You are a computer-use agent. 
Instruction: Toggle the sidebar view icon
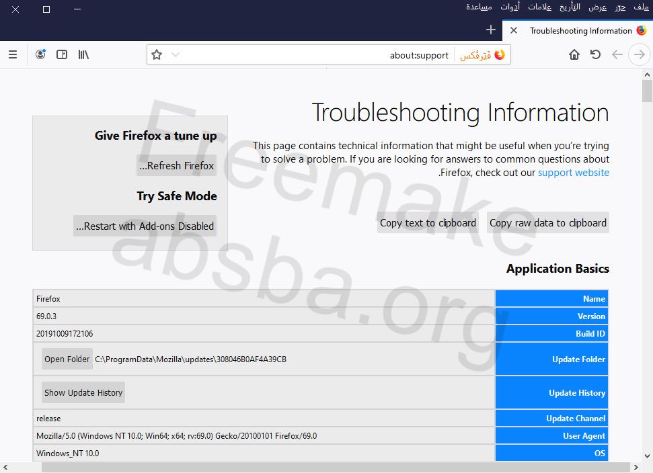coord(62,54)
